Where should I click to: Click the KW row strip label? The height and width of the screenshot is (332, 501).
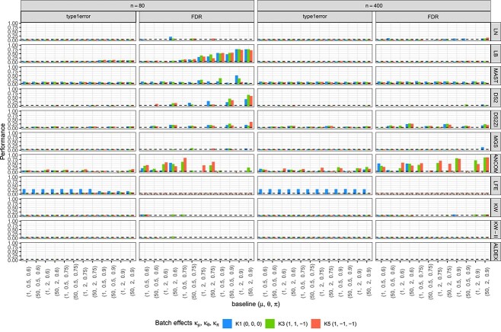tap(495, 207)
